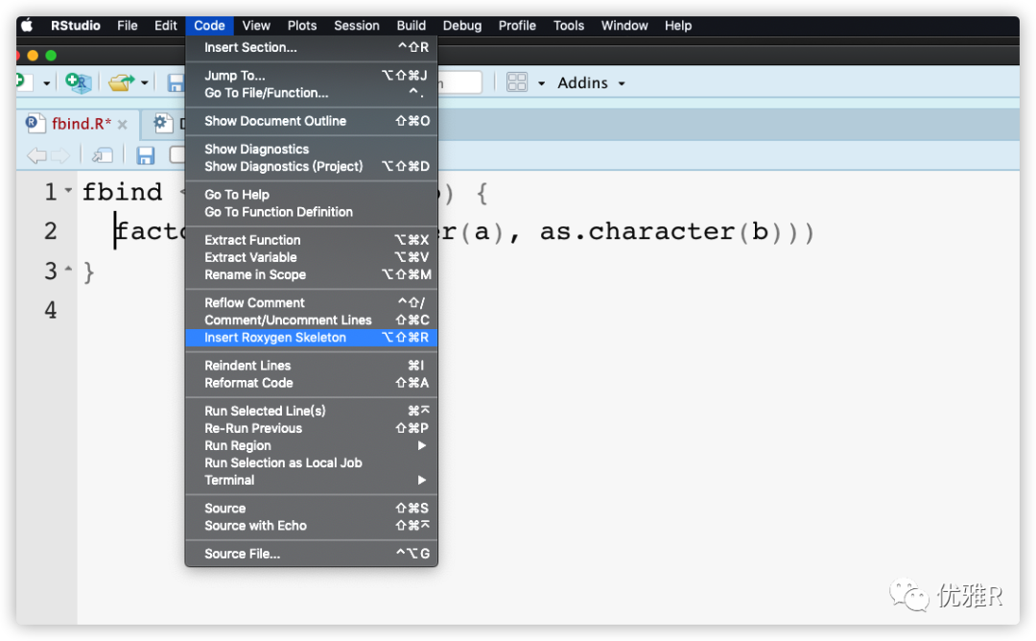
Task: Open the View menu
Action: (256, 26)
